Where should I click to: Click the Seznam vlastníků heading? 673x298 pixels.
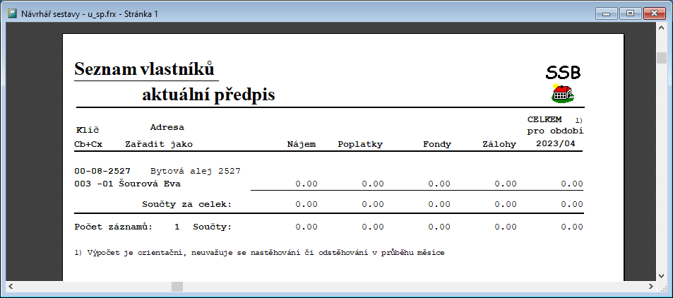144,70
